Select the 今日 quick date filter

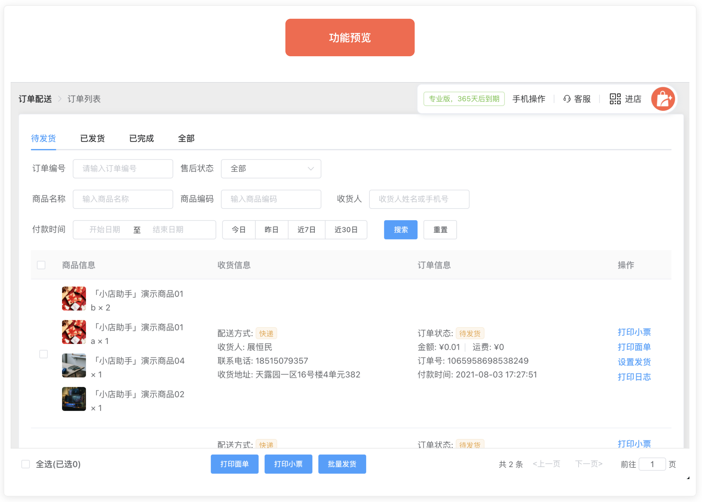239,230
